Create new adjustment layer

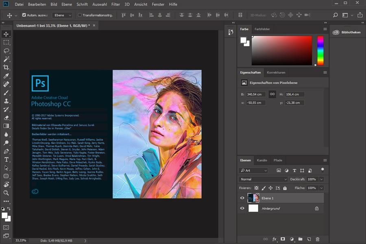point(292,239)
